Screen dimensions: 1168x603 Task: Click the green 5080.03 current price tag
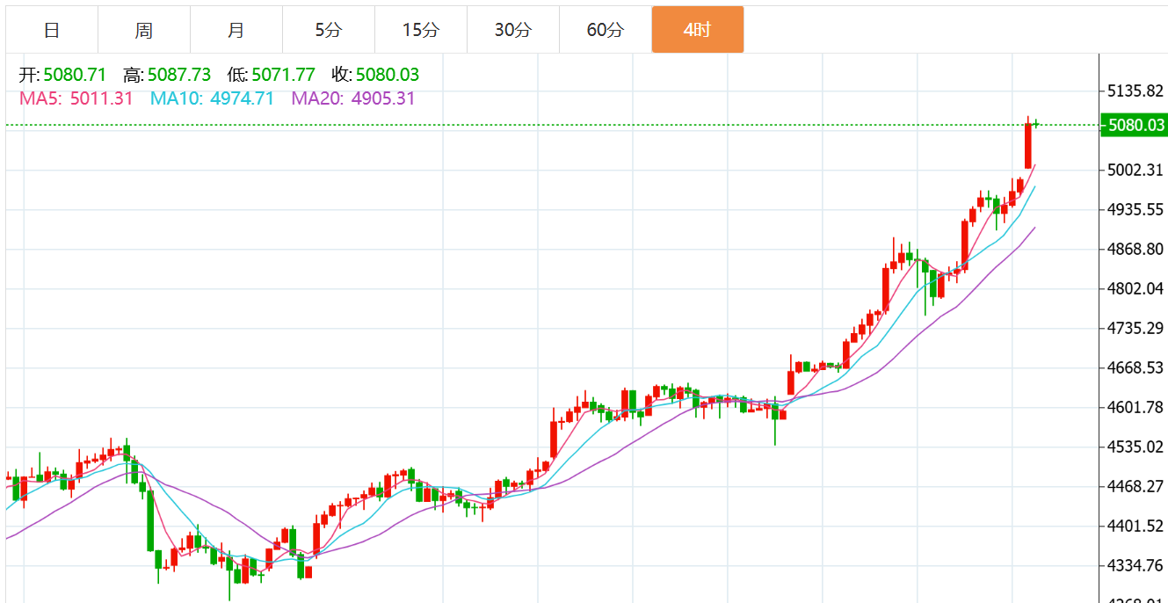[x=1135, y=126]
